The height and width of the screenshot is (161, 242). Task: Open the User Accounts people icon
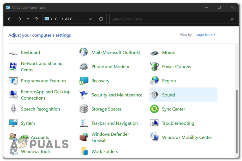click(13, 137)
